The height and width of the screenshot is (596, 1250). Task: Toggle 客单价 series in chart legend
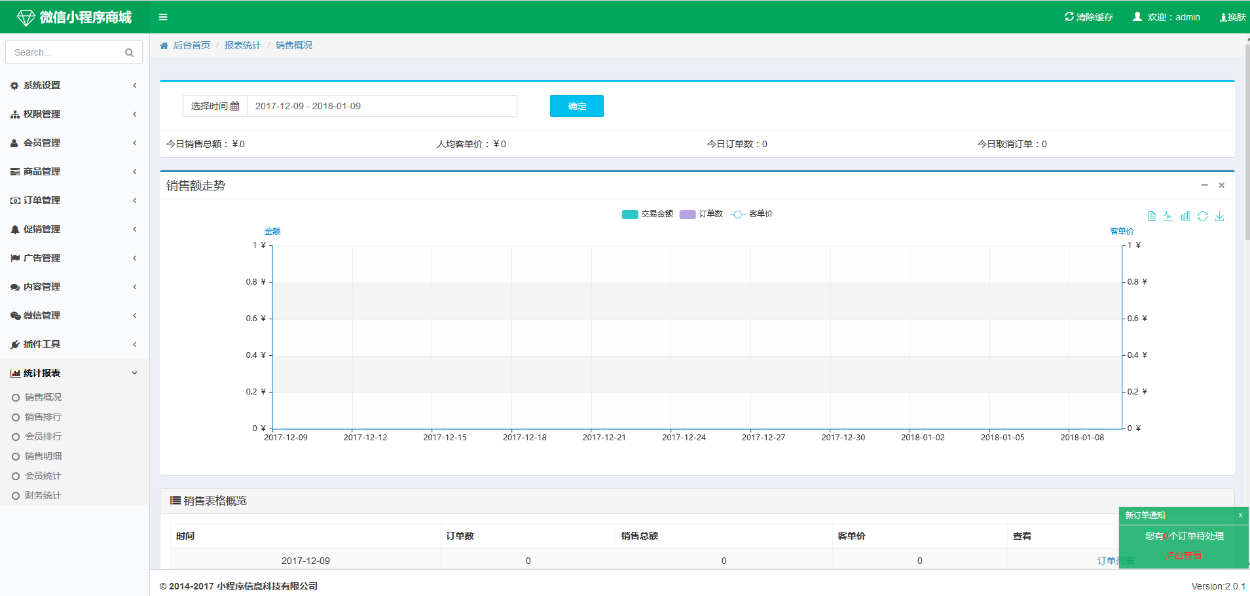[x=751, y=214]
